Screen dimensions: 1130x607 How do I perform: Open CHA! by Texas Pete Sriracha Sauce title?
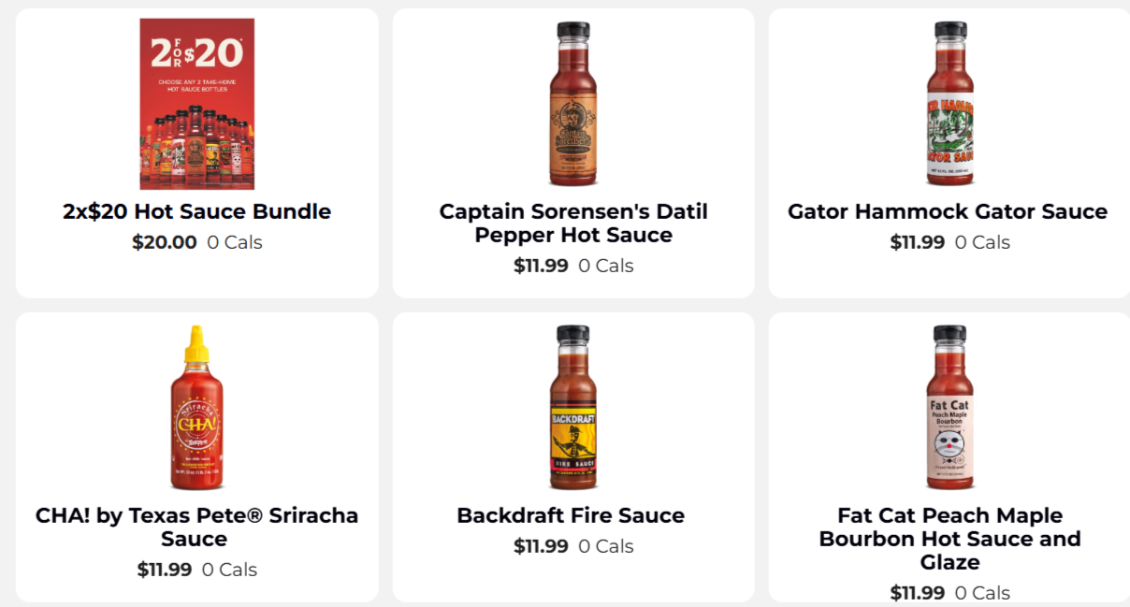(196, 528)
